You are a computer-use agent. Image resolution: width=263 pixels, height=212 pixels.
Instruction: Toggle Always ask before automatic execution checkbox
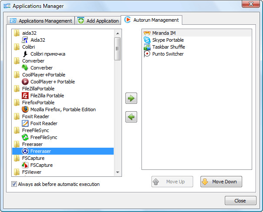point(14,184)
